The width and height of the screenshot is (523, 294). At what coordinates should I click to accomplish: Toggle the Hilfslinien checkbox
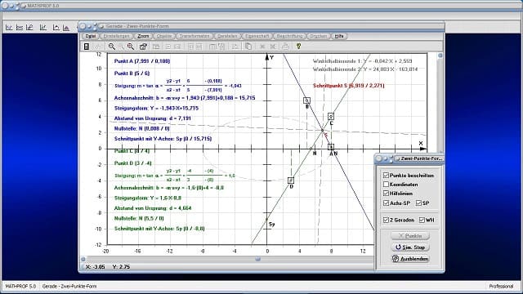(387, 194)
